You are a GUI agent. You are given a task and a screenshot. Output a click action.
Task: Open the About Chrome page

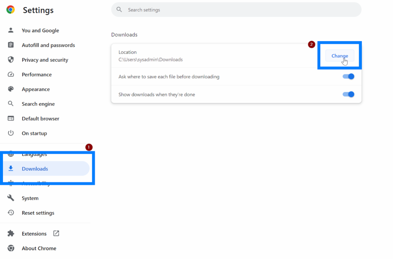[x=39, y=248]
